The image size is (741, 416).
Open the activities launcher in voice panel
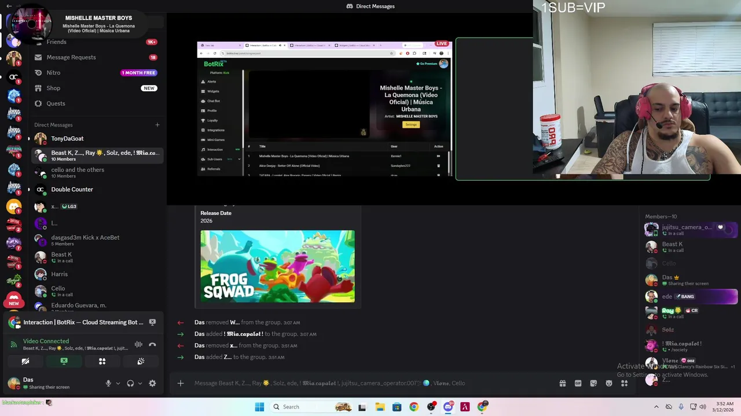pyautogui.click(x=102, y=361)
